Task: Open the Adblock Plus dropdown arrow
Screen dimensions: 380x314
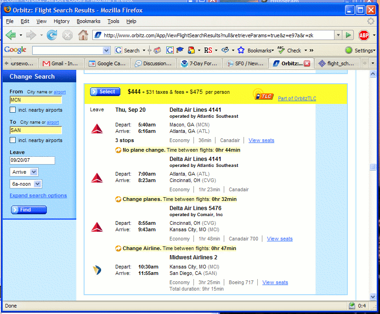Action: 374,35
